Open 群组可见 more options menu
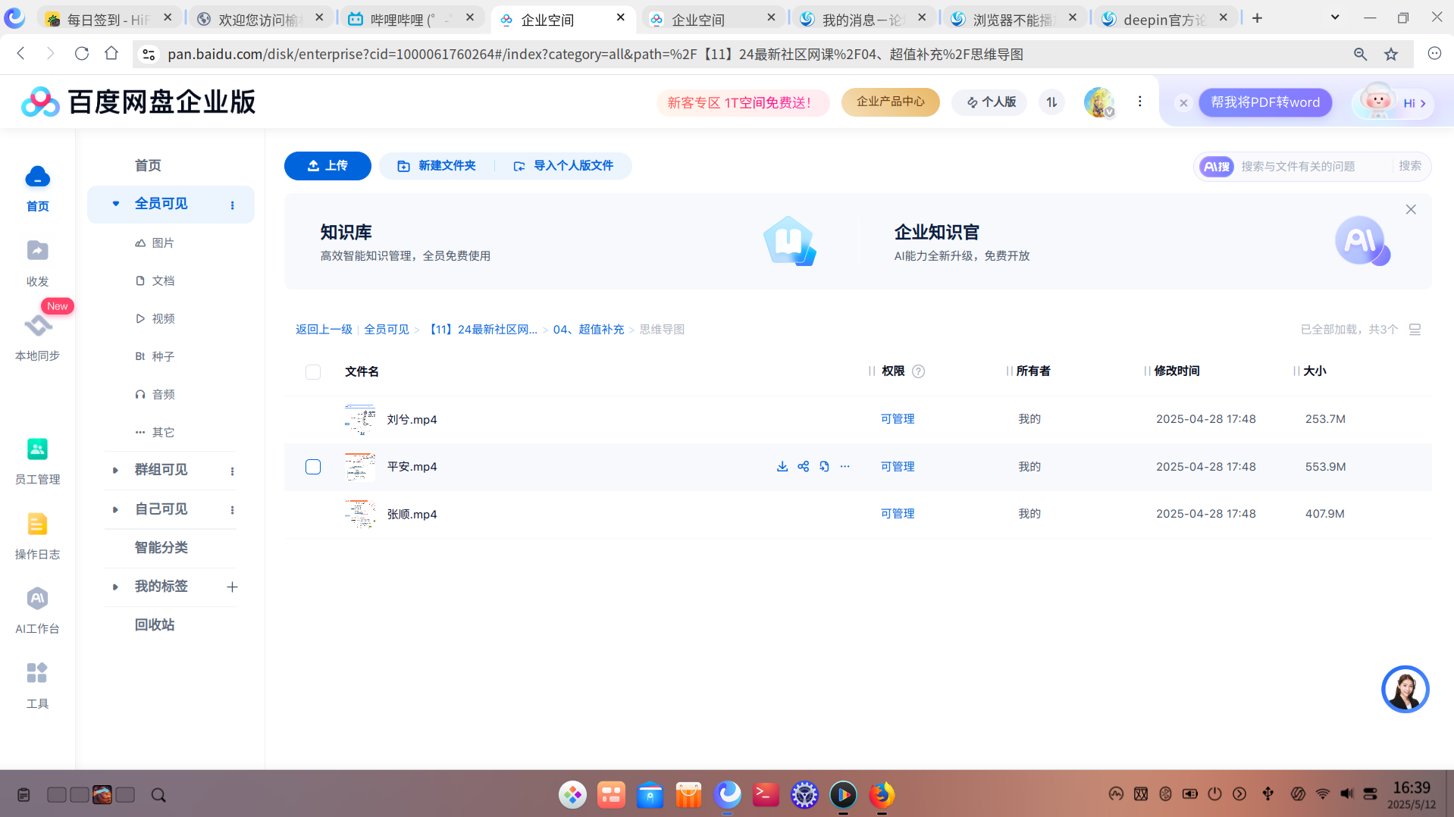Image resolution: width=1454 pixels, height=817 pixels. (232, 471)
